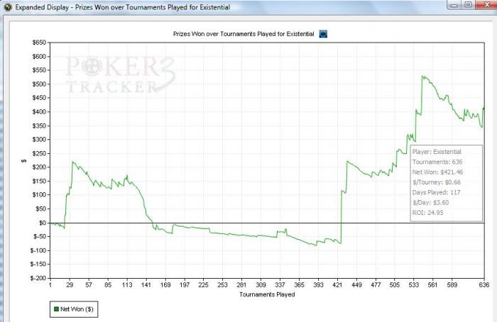Click the PokerTracker 3 watermark logo

[121, 74]
